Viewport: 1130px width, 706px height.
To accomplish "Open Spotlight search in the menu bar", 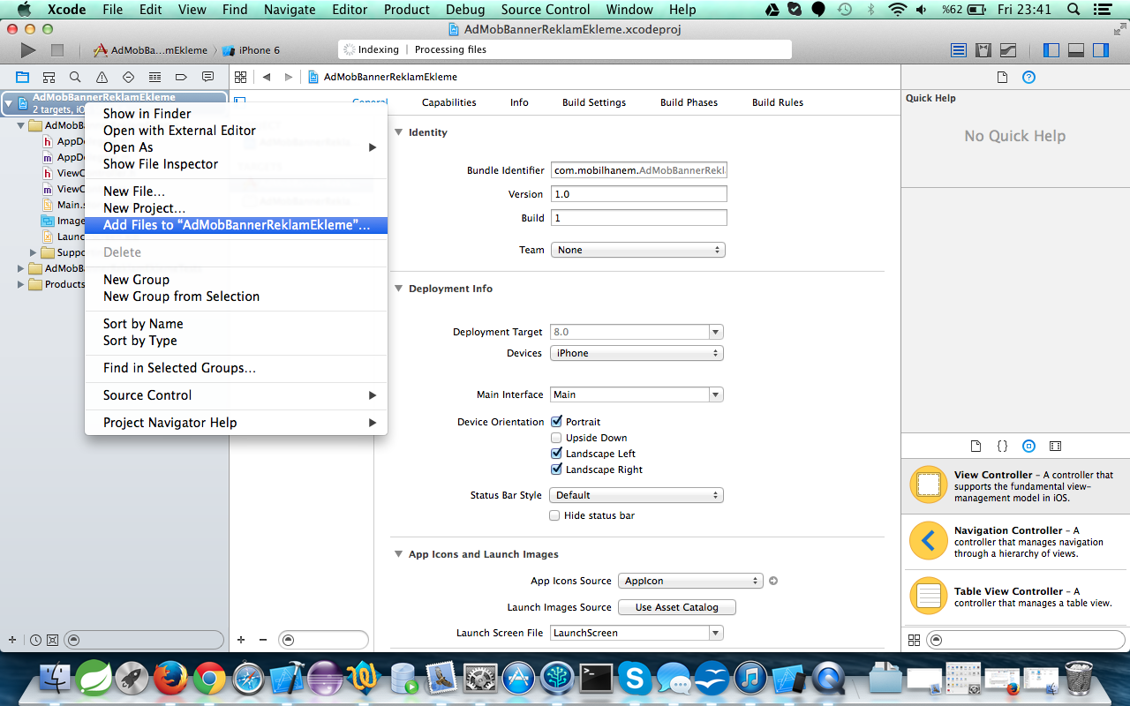I will point(1075,10).
